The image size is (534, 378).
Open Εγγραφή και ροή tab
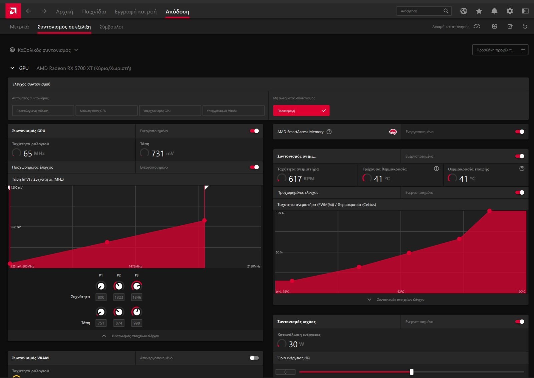click(x=136, y=12)
